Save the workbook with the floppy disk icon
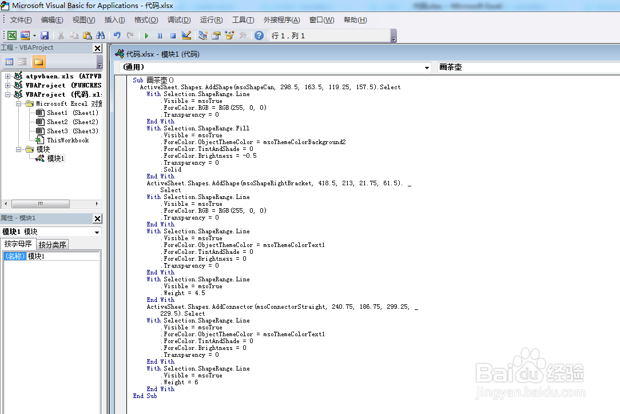The height and width of the screenshot is (414, 620). [x=45, y=35]
